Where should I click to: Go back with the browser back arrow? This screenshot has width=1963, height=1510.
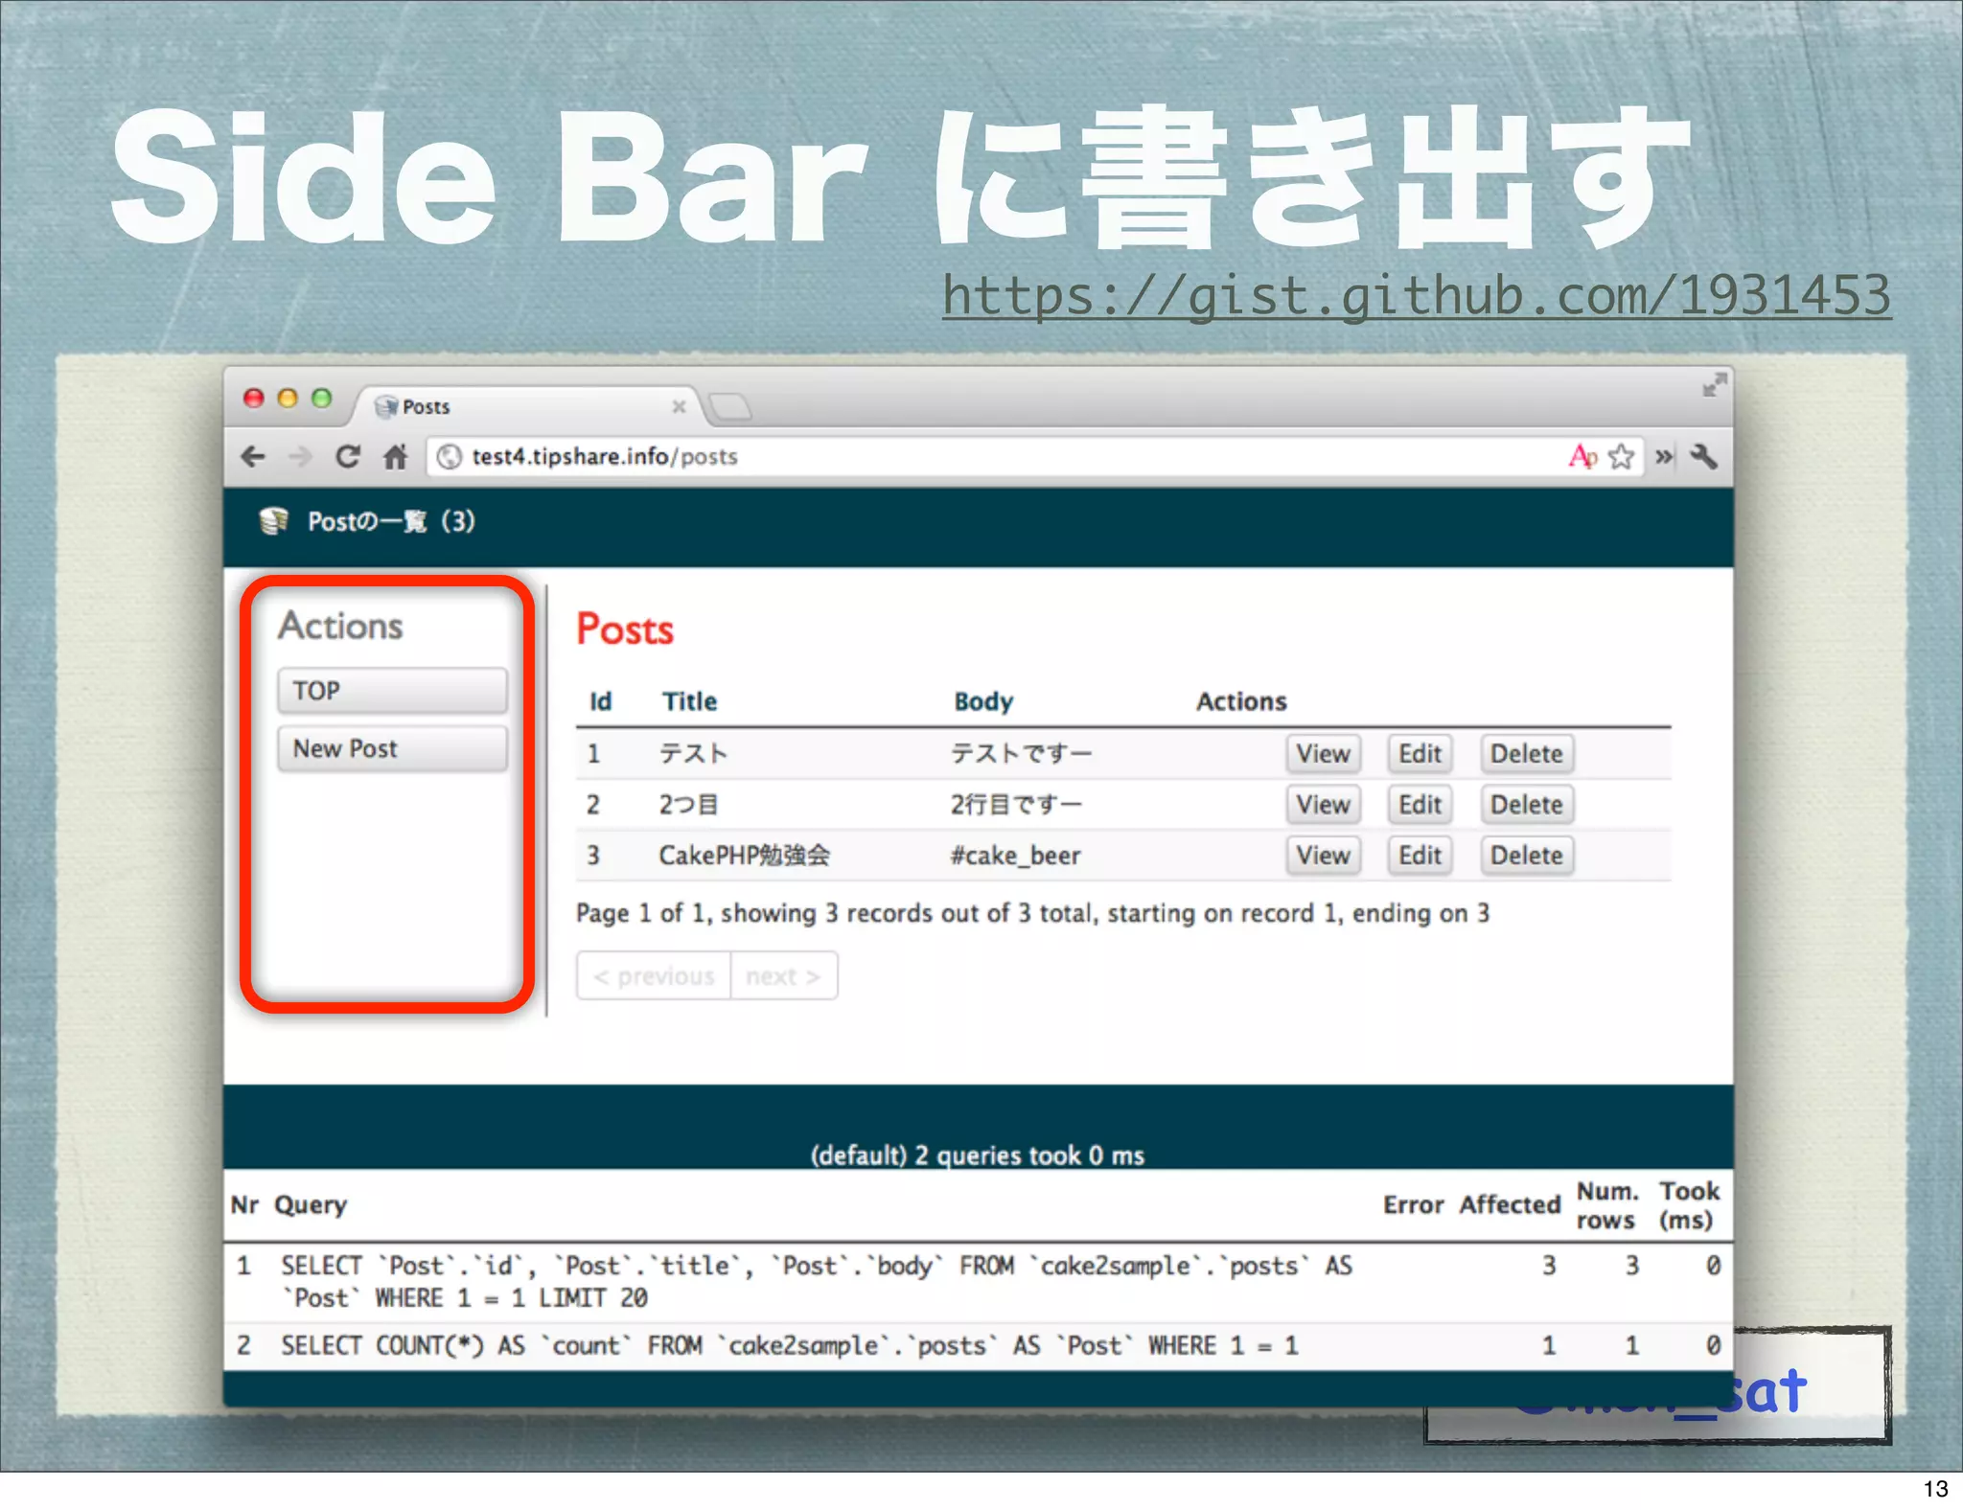point(253,457)
